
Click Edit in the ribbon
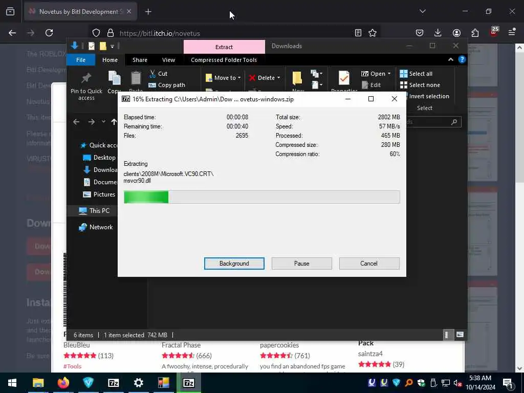(x=372, y=85)
